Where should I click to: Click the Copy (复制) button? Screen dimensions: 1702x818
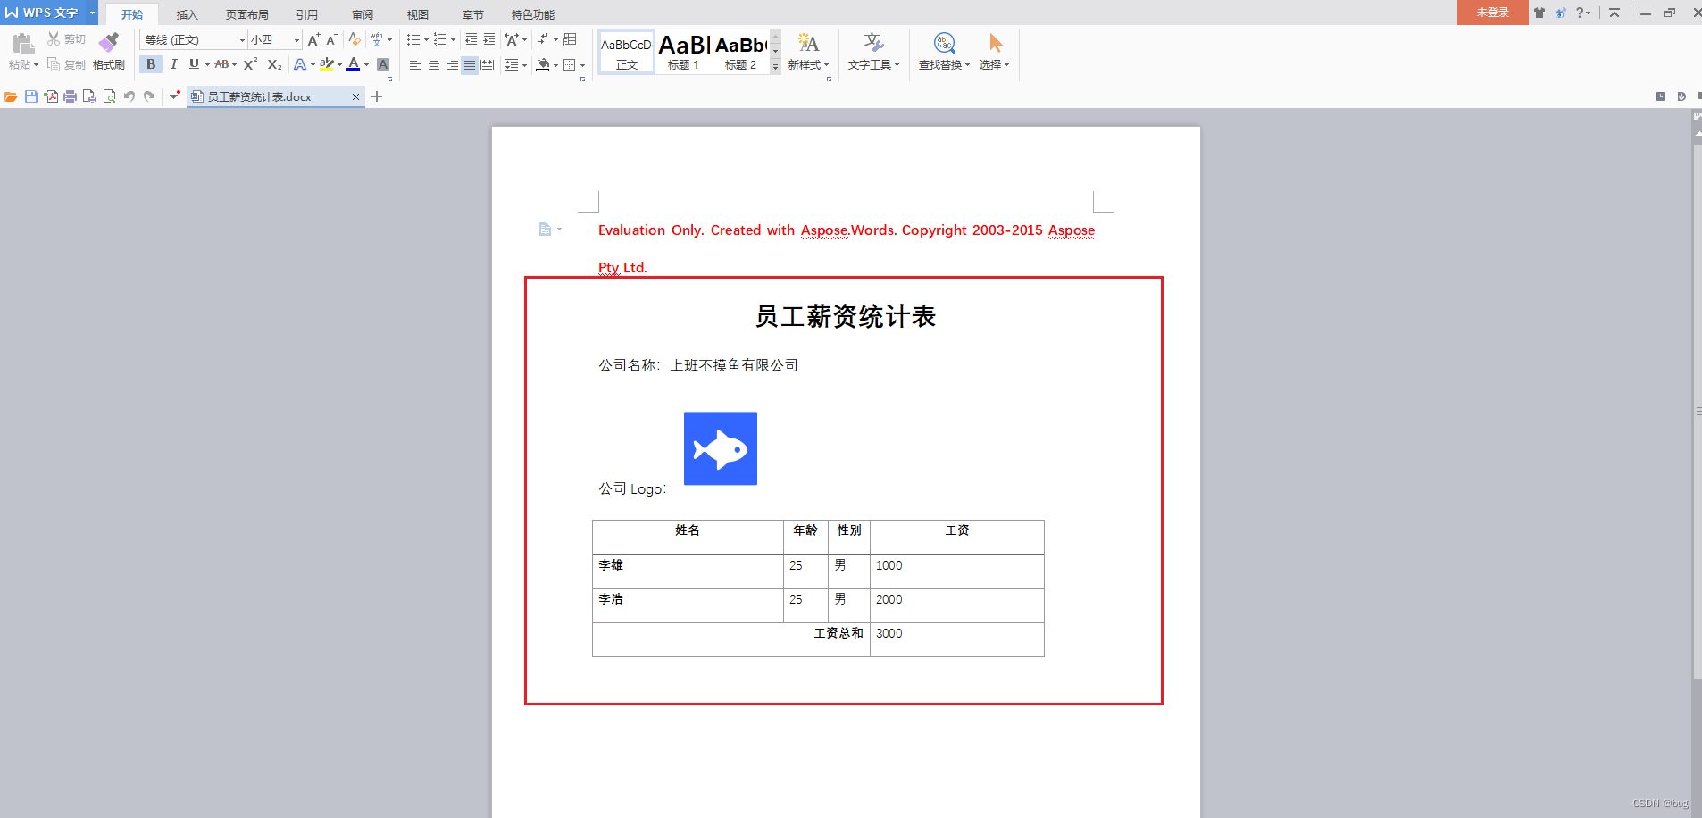pos(66,64)
